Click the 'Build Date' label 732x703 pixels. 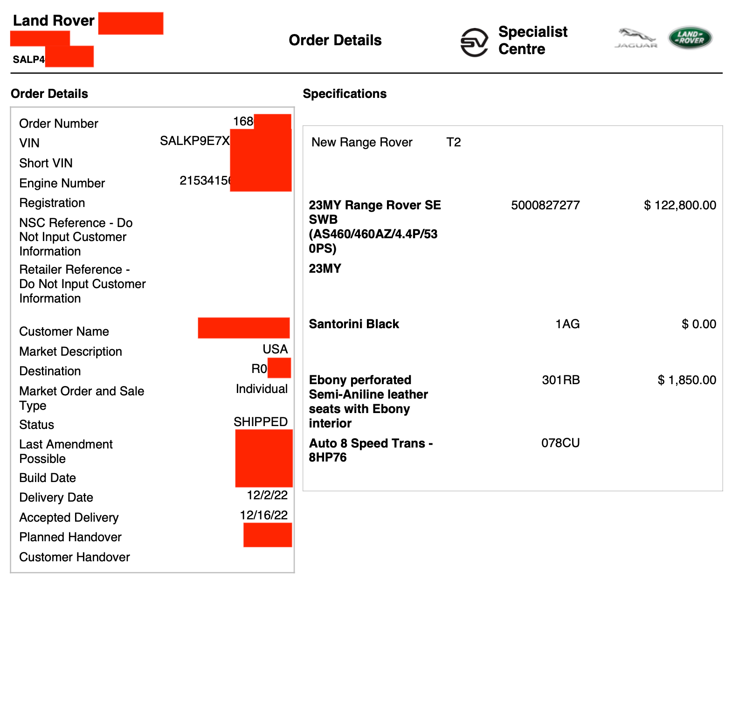48,478
